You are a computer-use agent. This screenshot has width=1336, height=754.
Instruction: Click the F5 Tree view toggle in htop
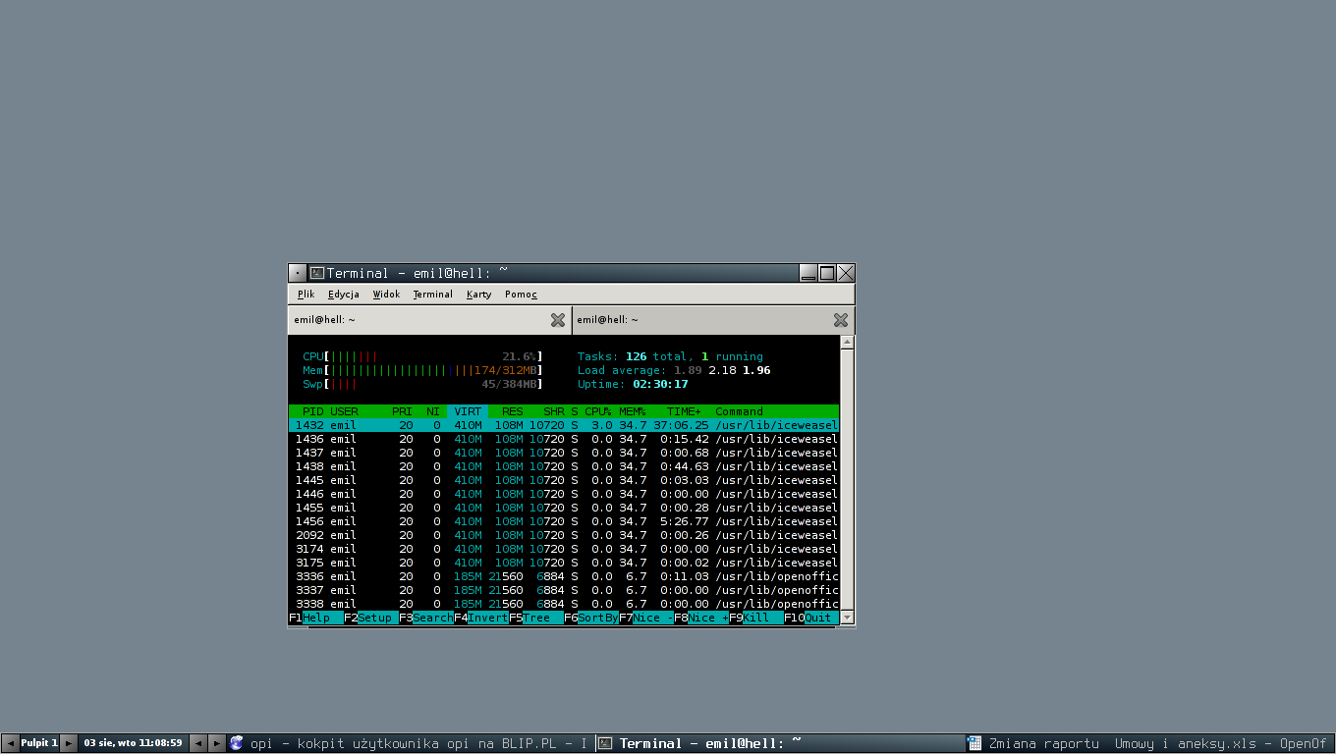[x=535, y=618]
